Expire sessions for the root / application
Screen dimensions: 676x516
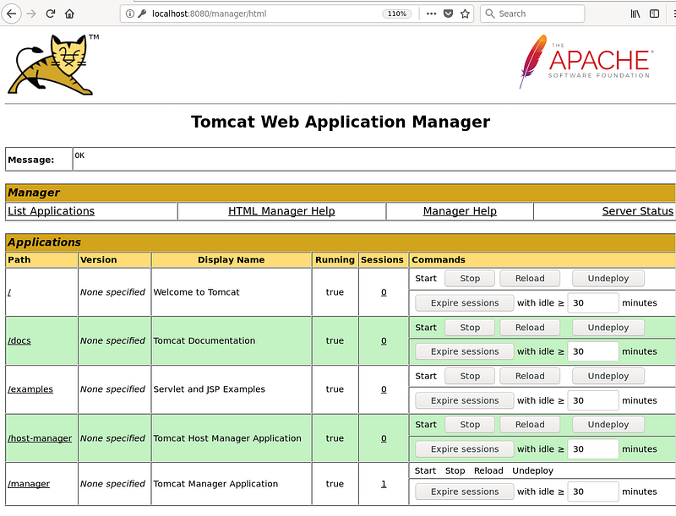[x=465, y=303]
